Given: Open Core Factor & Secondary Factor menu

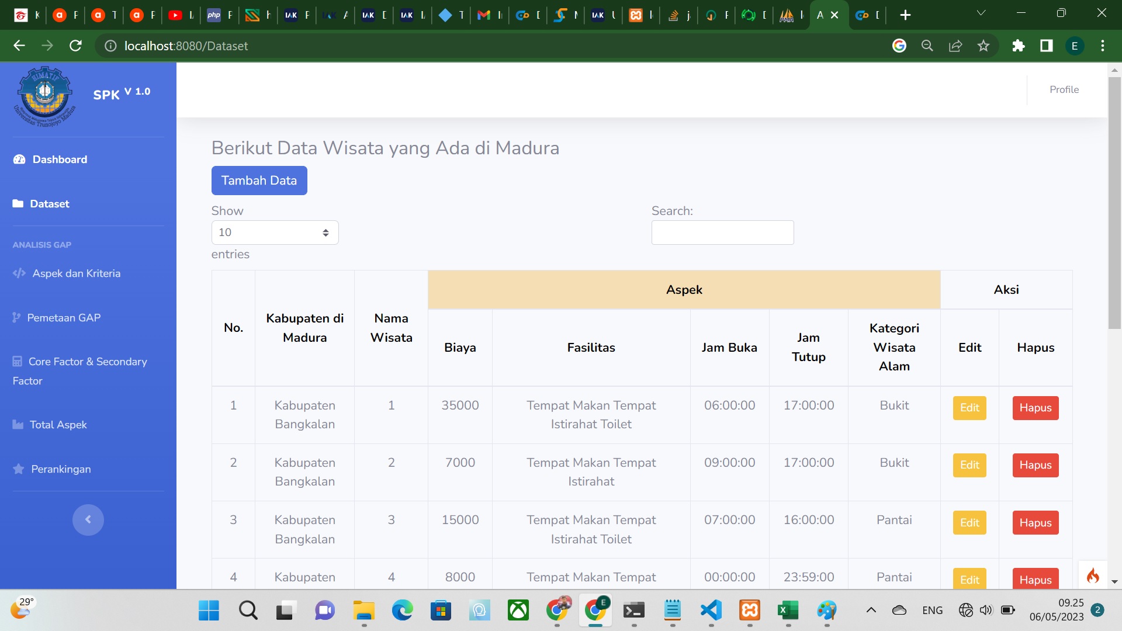Looking at the screenshot, I should tap(88, 362).
